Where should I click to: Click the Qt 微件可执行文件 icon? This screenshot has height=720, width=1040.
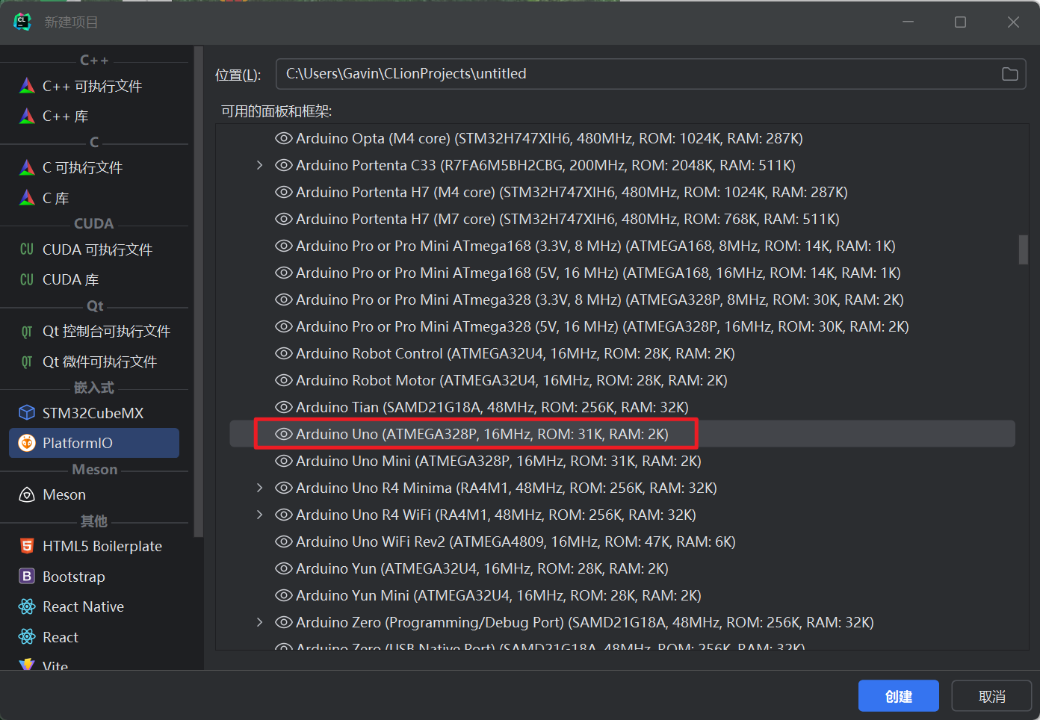tap(27, 361)
